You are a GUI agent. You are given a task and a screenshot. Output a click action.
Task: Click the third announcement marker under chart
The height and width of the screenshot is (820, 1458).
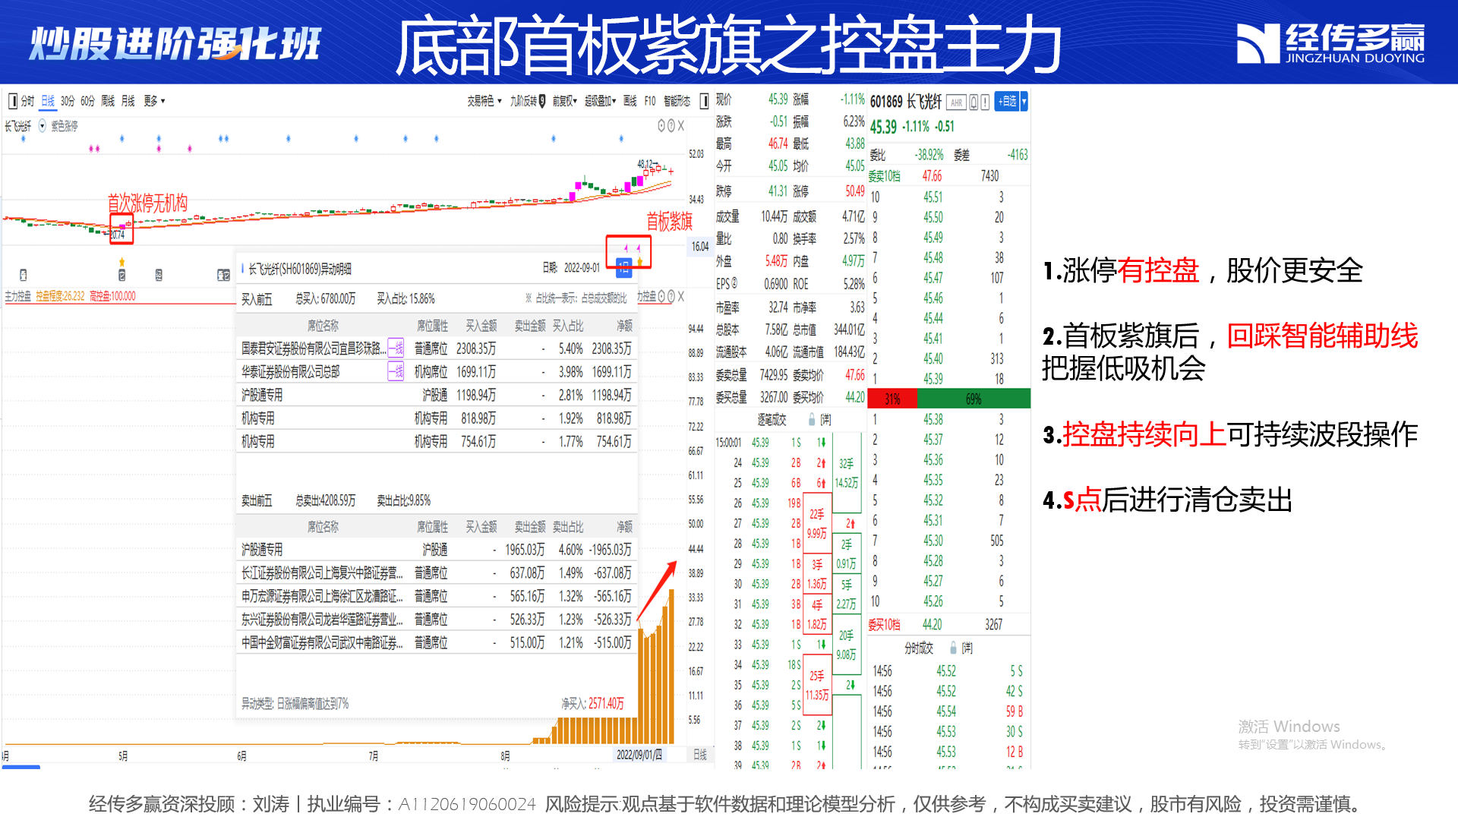(x=159, y=275)
